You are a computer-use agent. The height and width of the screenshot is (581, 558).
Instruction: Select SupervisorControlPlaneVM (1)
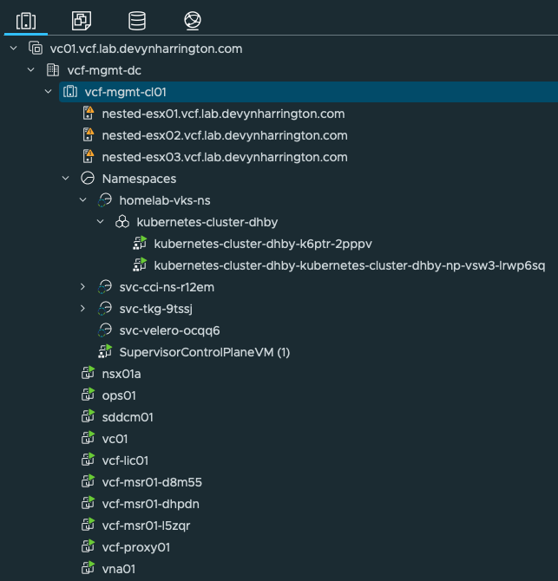(204, 352)
